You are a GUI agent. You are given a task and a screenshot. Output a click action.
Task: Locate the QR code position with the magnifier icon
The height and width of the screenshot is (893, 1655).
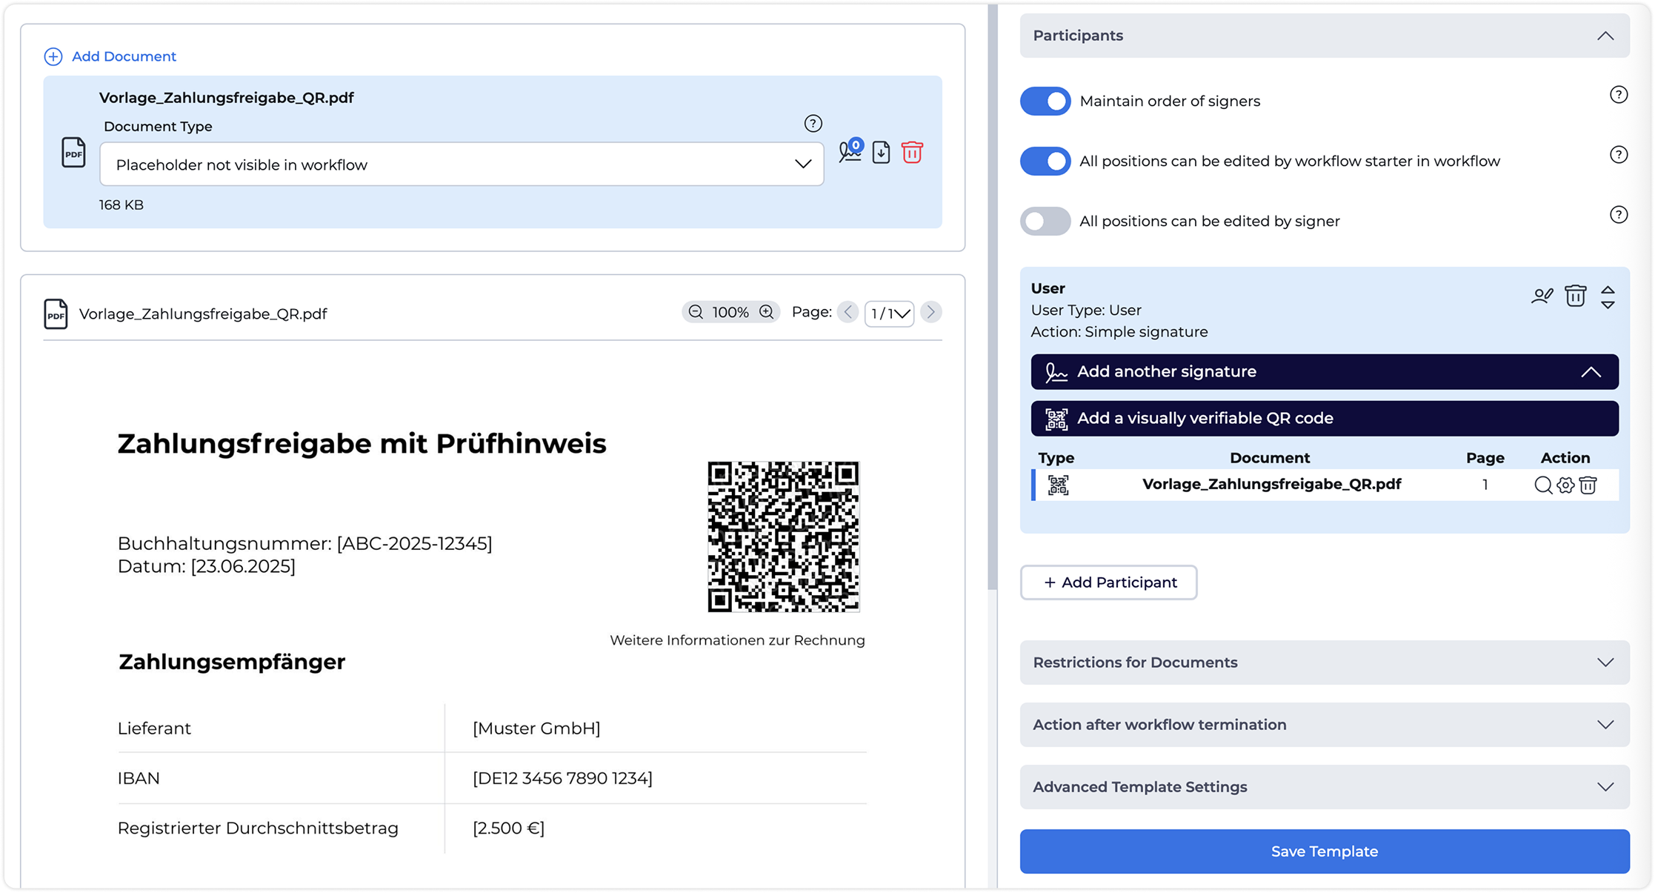coord(1542,485)
